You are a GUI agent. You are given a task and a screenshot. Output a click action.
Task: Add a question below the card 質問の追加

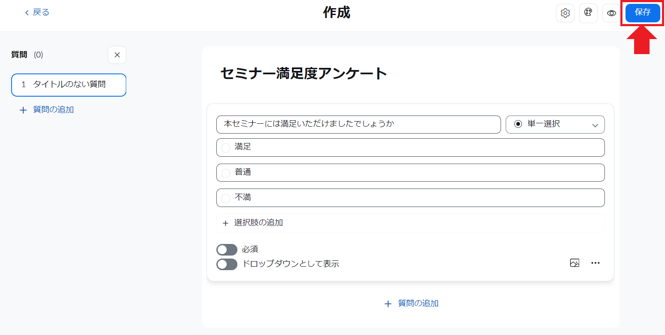[x=411, y=304]
